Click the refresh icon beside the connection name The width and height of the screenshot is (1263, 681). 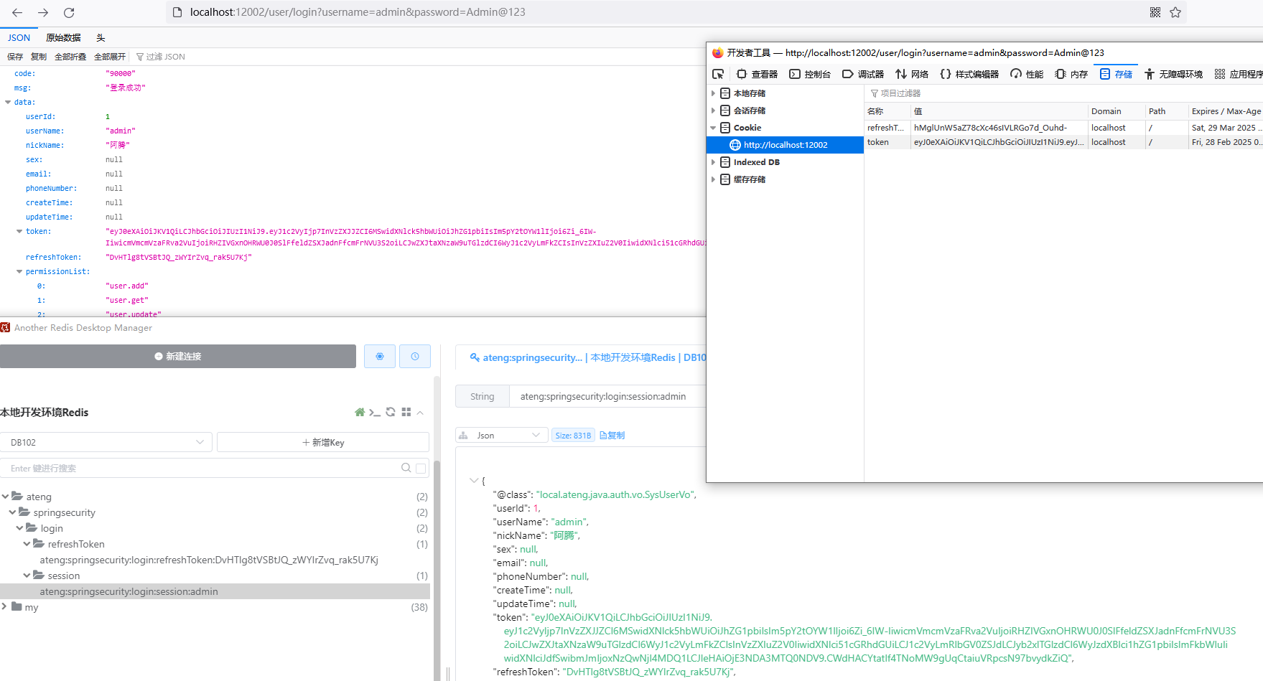pyautogui.click(x=391, y=412)
